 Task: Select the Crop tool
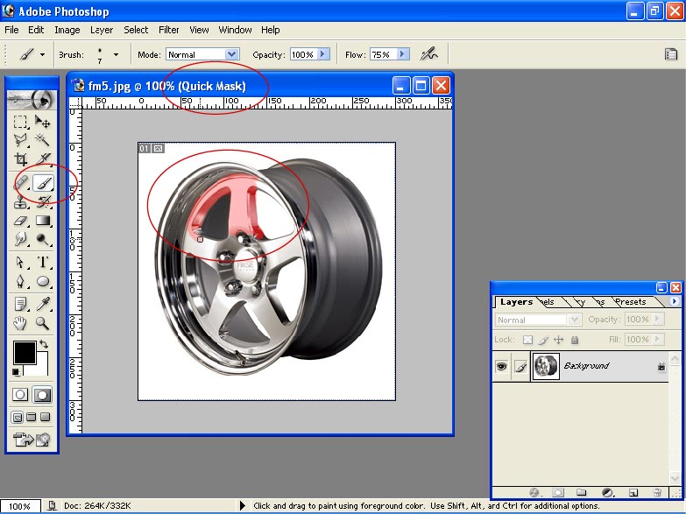21,159
